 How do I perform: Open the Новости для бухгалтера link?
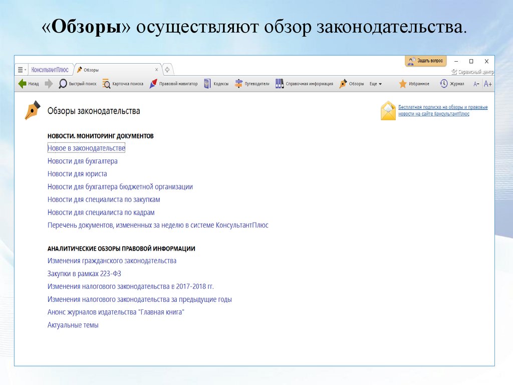pyautogui.click(x=83, y=161)
